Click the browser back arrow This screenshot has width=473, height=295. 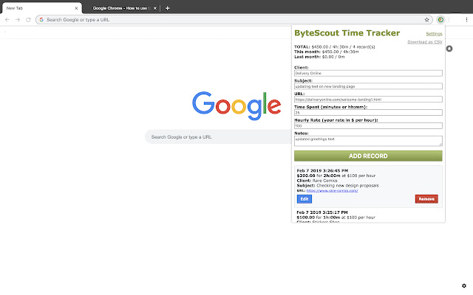click(7, 20)
